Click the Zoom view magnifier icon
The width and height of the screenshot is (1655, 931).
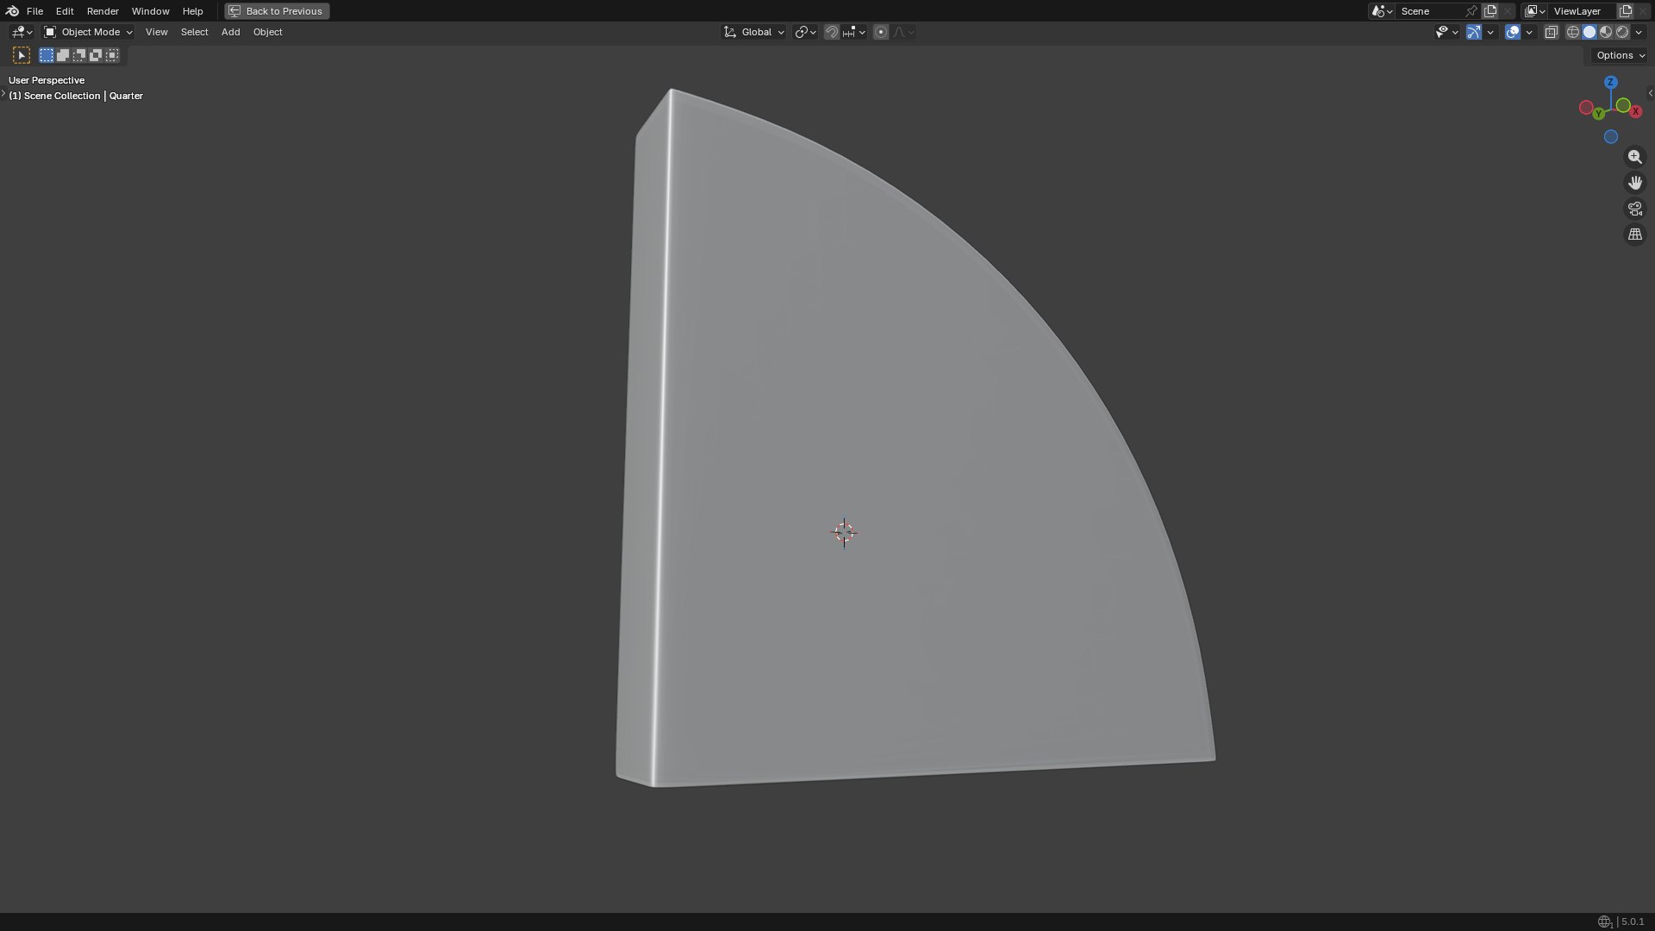[x=1634, y=157]
